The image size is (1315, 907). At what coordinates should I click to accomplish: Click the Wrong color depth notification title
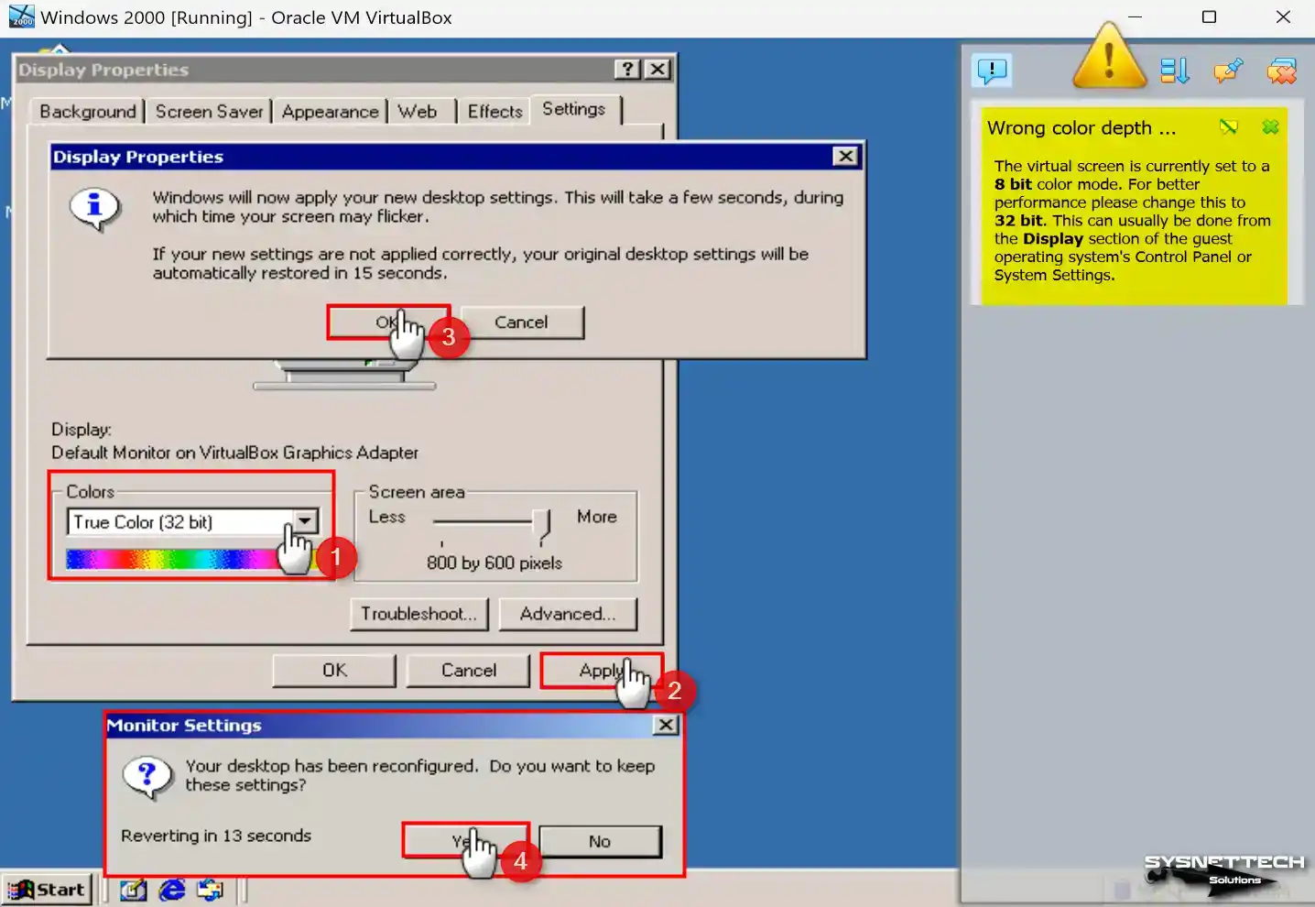(1081, 128)
